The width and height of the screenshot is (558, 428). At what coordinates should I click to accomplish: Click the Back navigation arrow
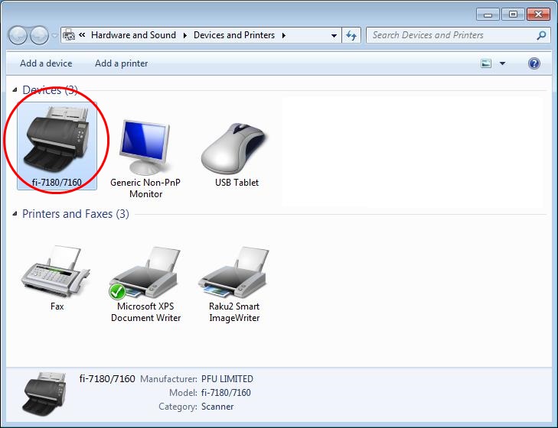coord(18,35)
